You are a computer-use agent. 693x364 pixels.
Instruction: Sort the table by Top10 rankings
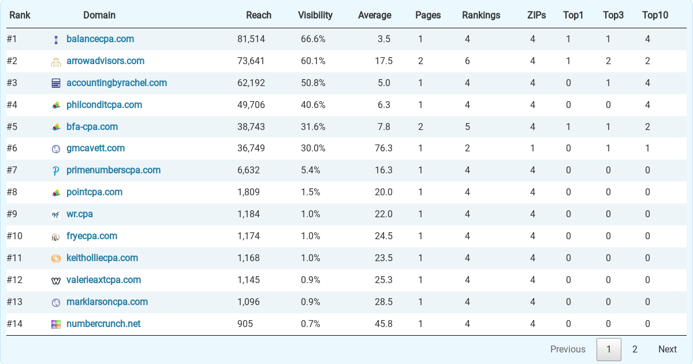(x=655, y=15)
